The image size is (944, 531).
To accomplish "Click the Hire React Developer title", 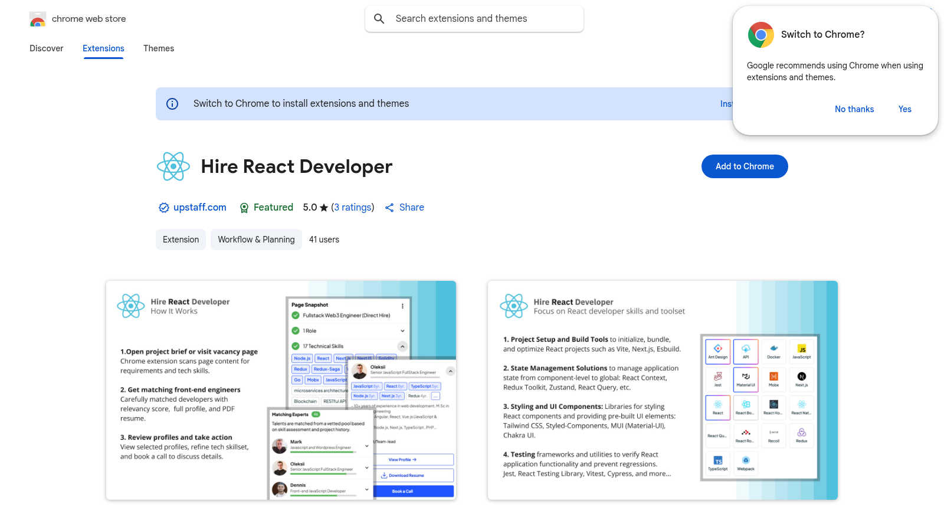I will [297, 167].
